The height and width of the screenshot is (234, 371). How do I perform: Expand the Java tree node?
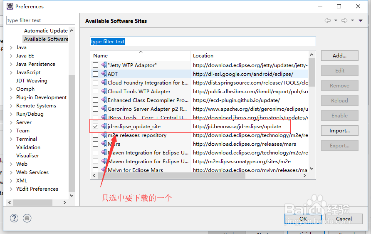[x=11, y=47]
